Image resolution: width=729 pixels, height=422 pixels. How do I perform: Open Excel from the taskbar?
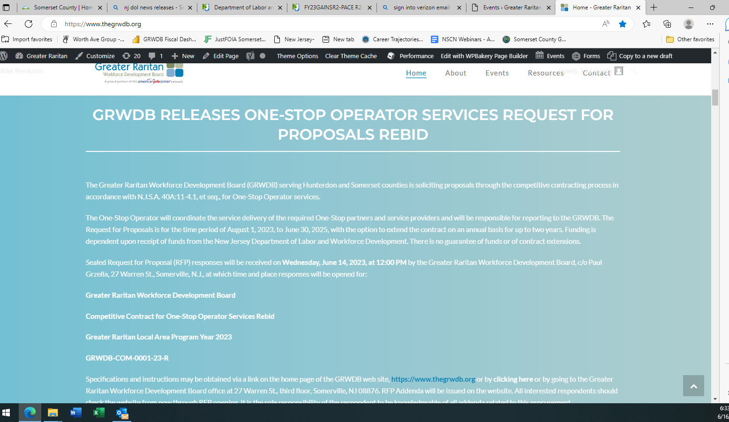(x=99, y=413)
